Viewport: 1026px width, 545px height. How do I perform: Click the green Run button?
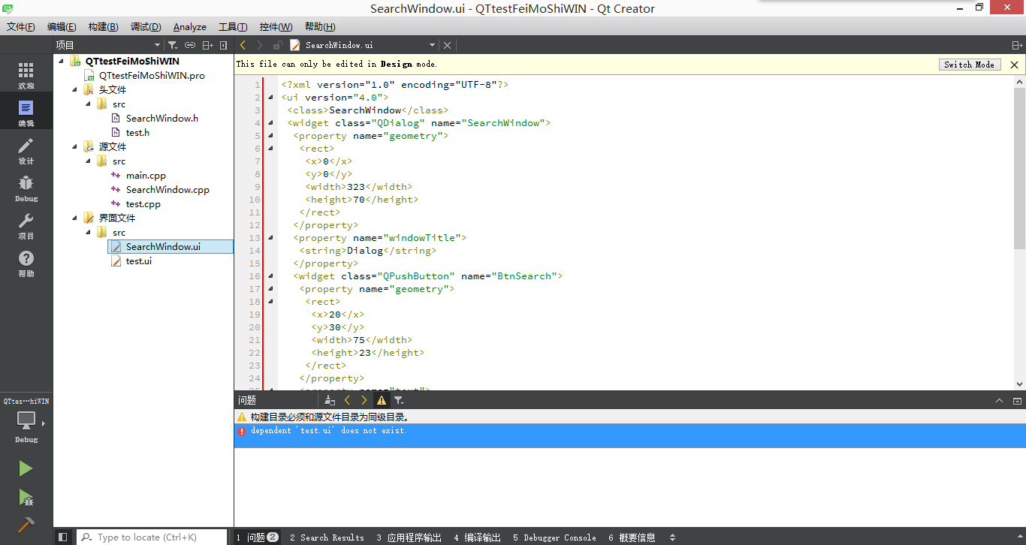26,468
